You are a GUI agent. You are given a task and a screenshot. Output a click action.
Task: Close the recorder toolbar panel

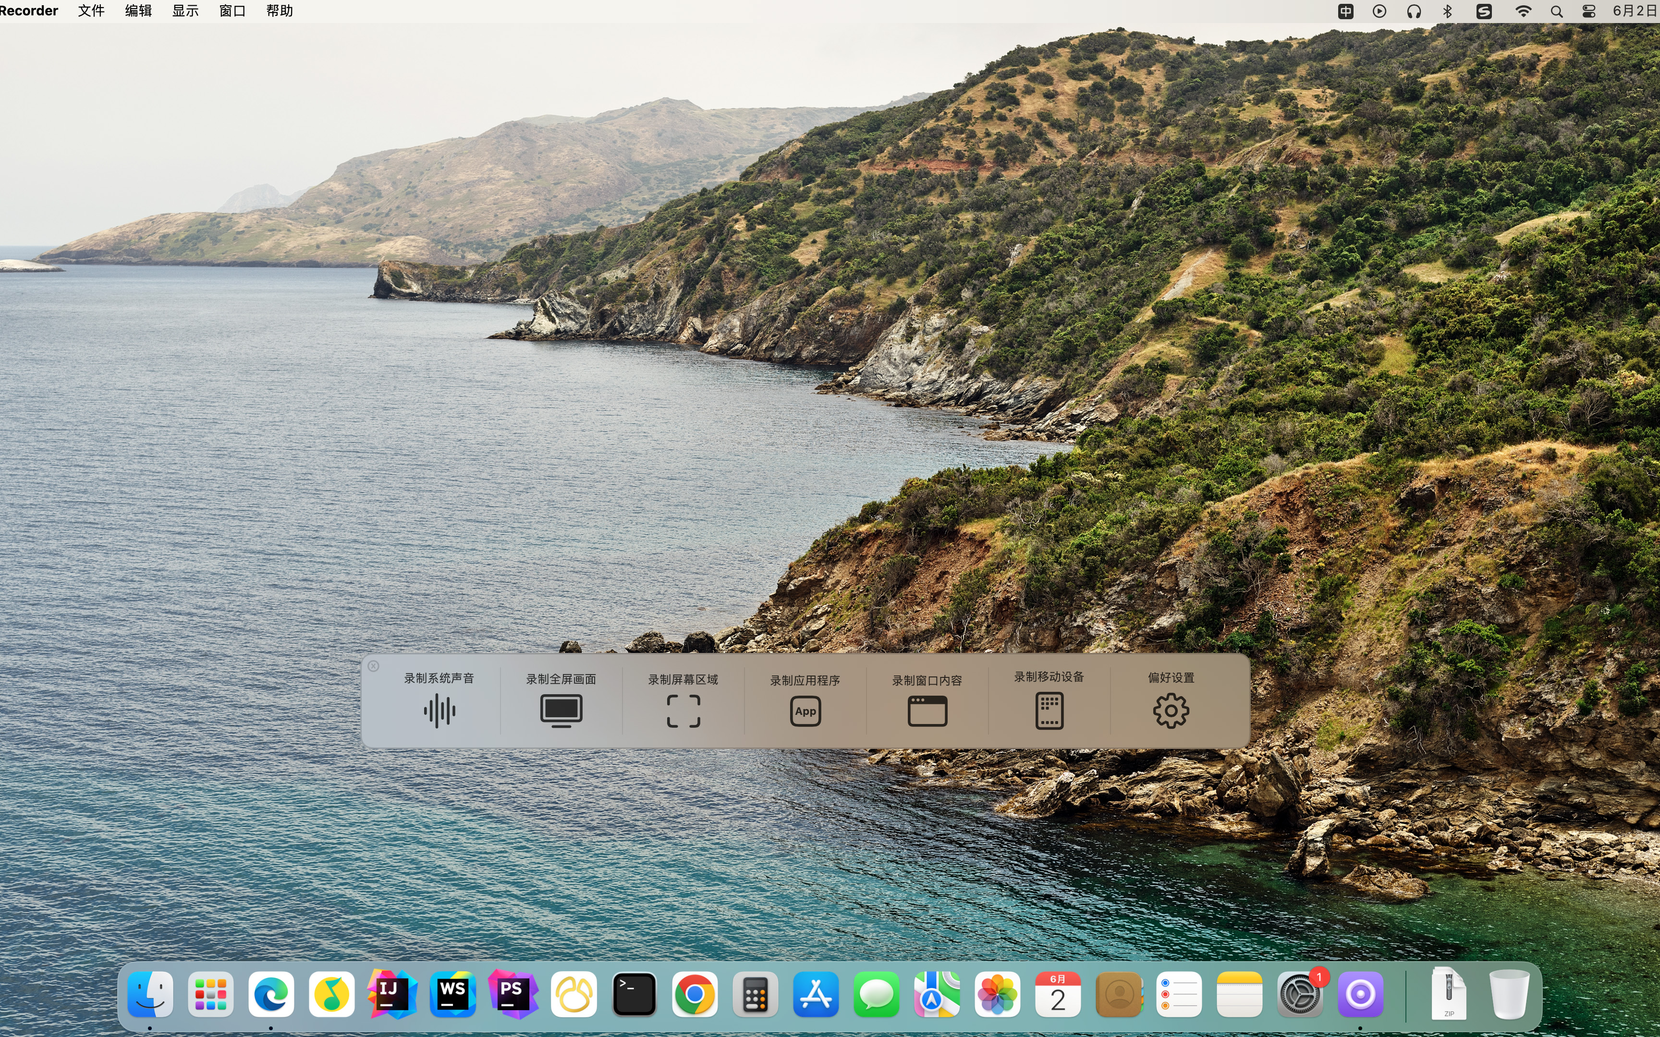(373, 666)
